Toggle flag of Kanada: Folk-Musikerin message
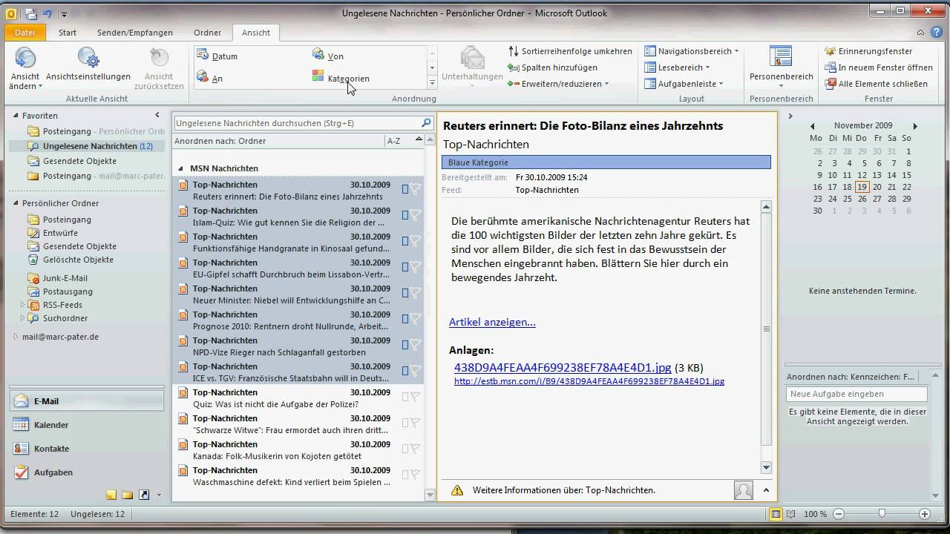The image size is (950, 534). pyautogui.click(x=416, y=449)
